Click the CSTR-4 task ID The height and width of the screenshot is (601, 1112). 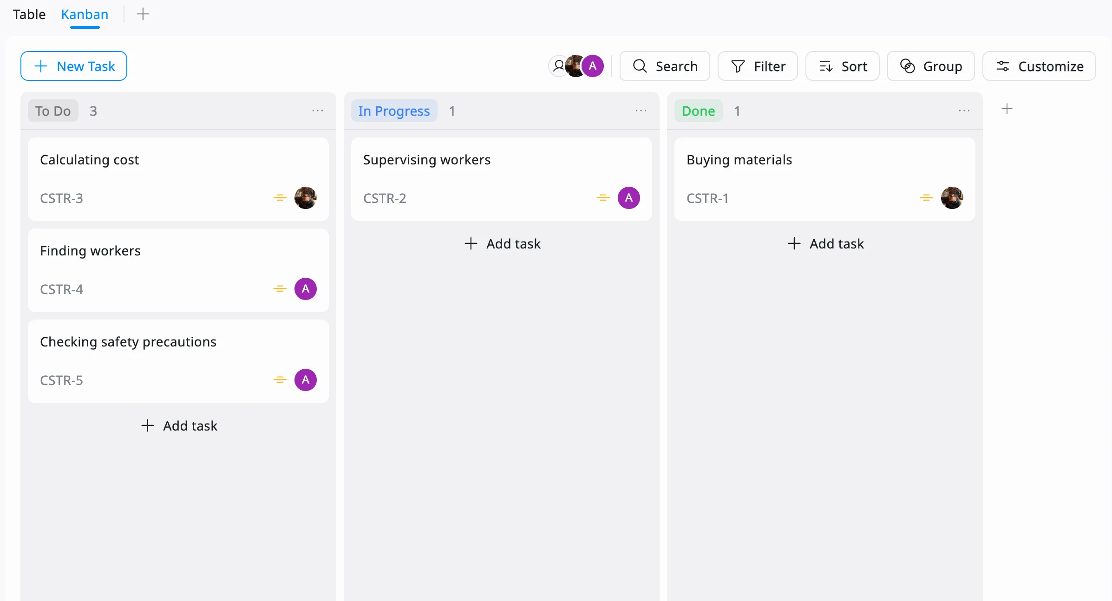pyautogui.click(x=61, y=289)
